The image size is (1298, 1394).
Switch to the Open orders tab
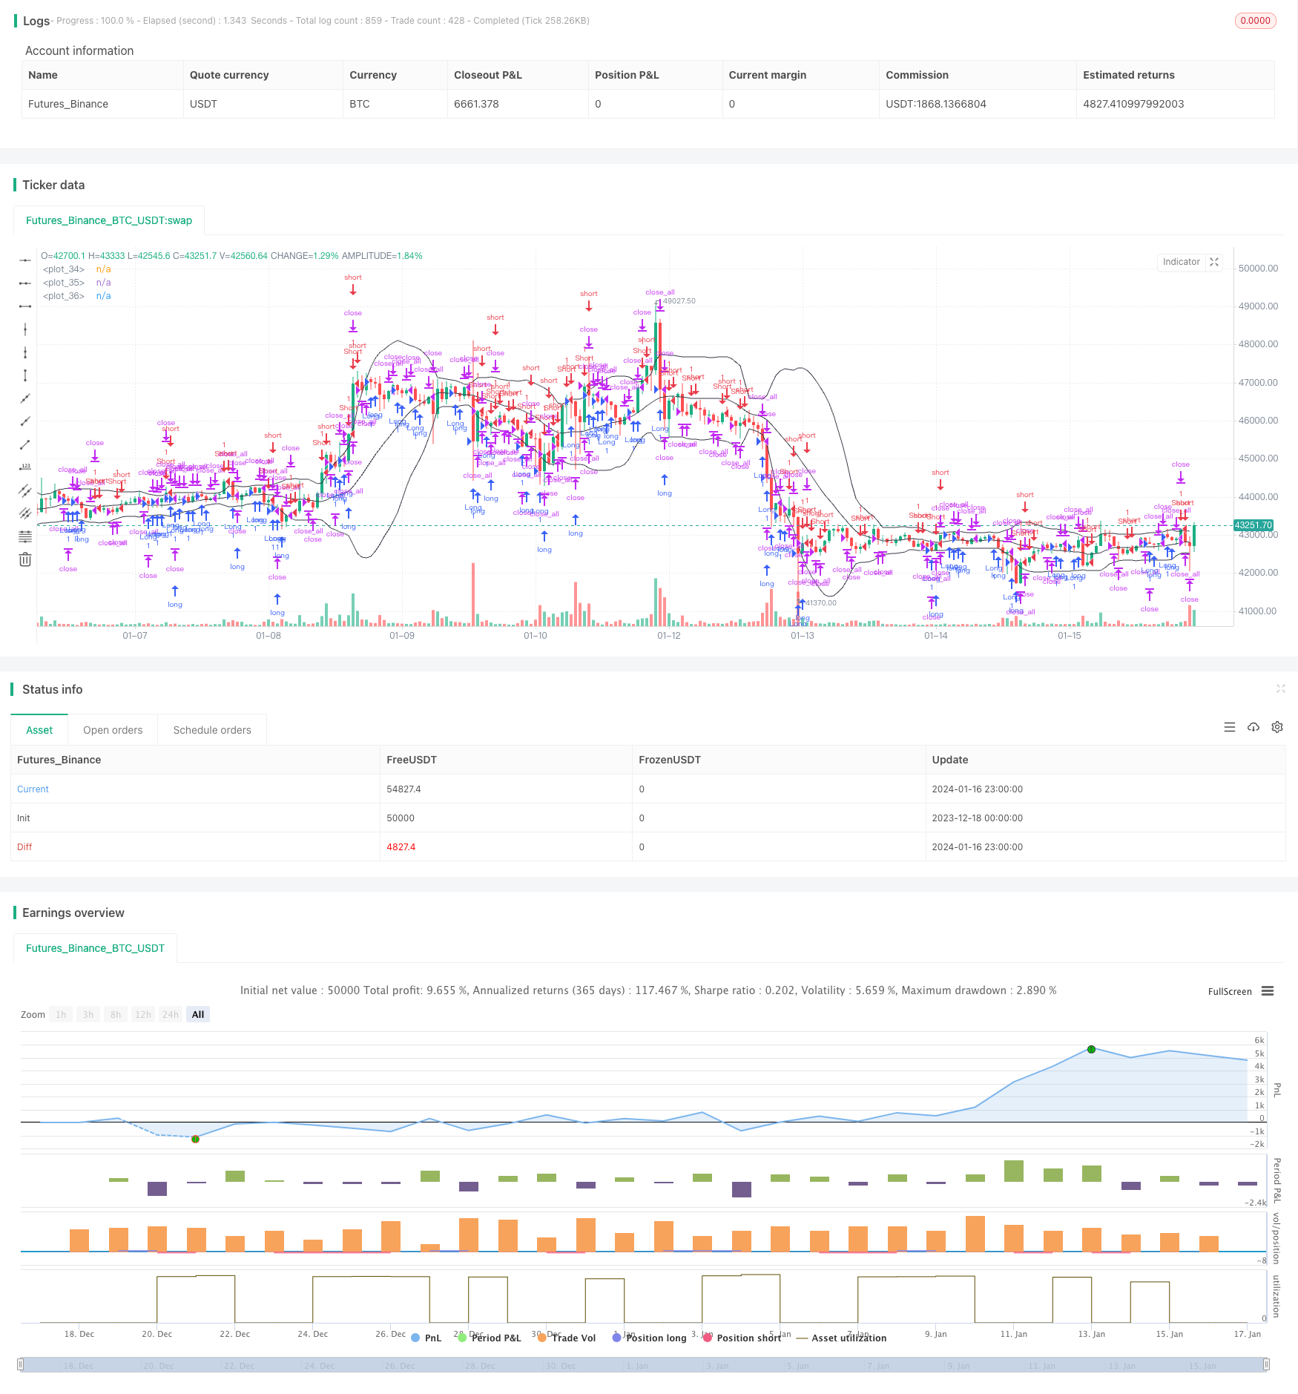[113, 730]
